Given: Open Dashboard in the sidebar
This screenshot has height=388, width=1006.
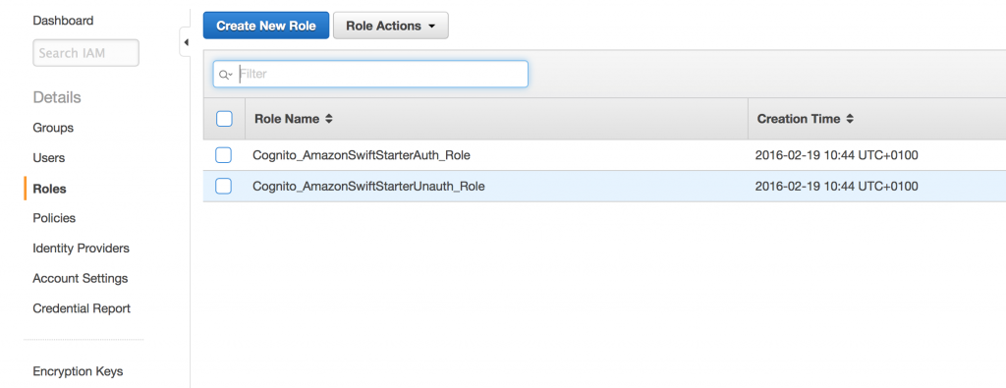Looking at the screenshot, I should pyautogui.click(x=63, y=21).
